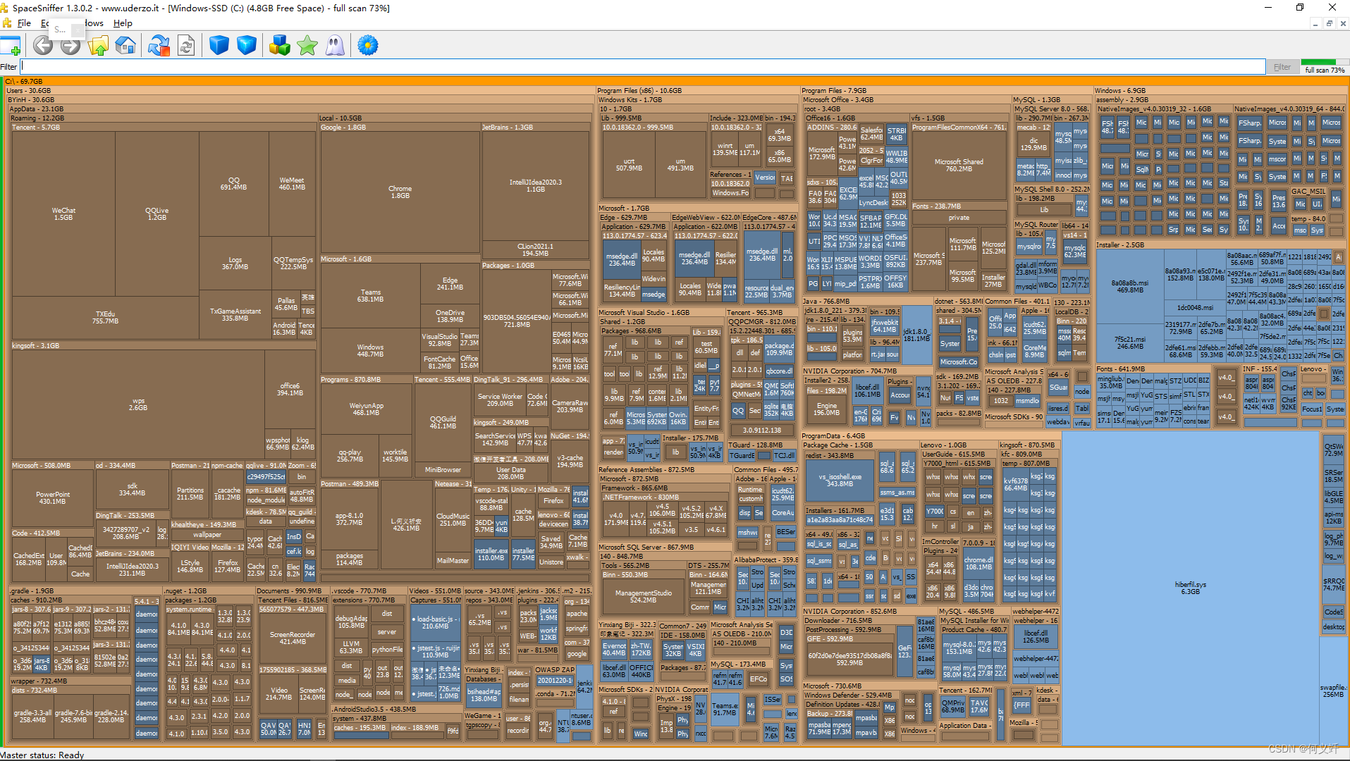Go back with the left arrow icon
The image size is (1350, 761).
43,46
